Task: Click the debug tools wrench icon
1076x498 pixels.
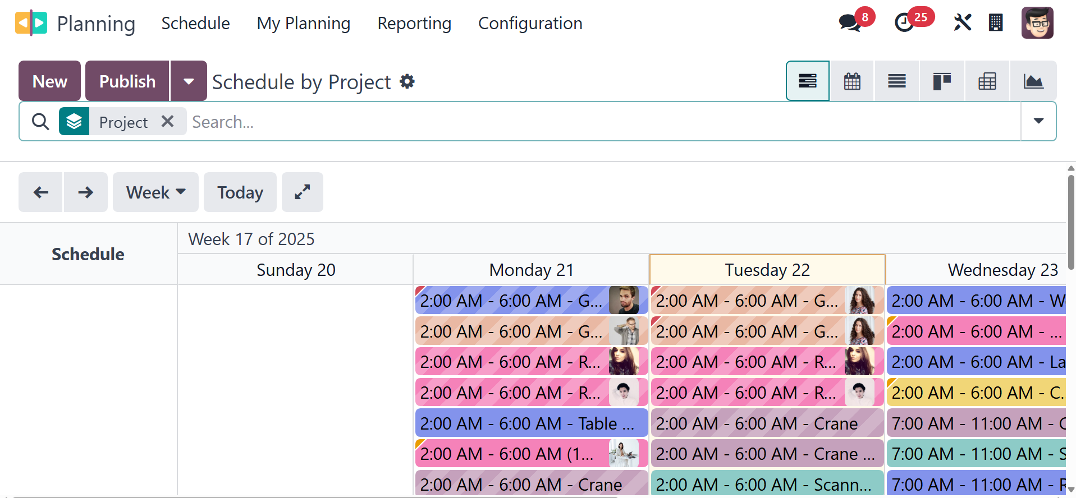Action: click(x=962, y=23)
